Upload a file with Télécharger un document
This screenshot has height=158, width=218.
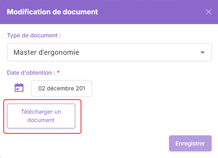click(41, 116)
